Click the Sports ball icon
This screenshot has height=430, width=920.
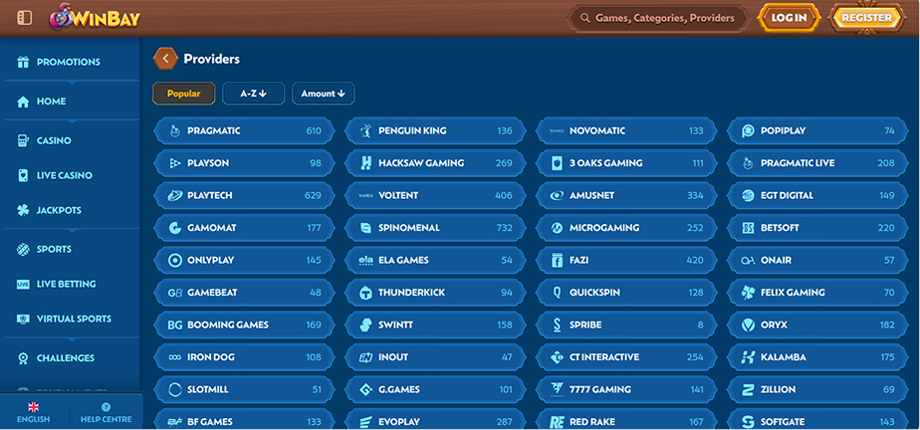[x=23, y=249]
